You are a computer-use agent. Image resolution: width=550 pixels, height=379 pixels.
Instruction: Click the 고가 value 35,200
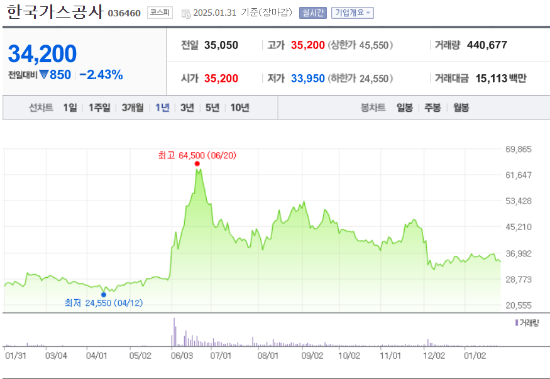click(x=307, y=45)
